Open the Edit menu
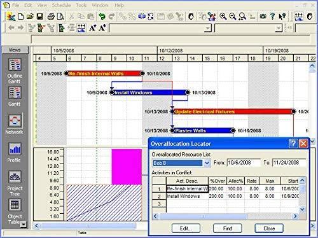Image resolution: width=318 pixels, height=238 pixels. pyautogui.click(x=28, y=5)
